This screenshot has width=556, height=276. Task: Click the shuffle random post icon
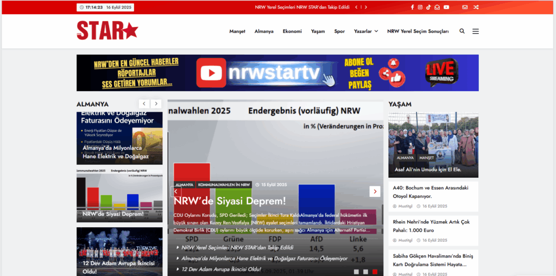point(476,7)
